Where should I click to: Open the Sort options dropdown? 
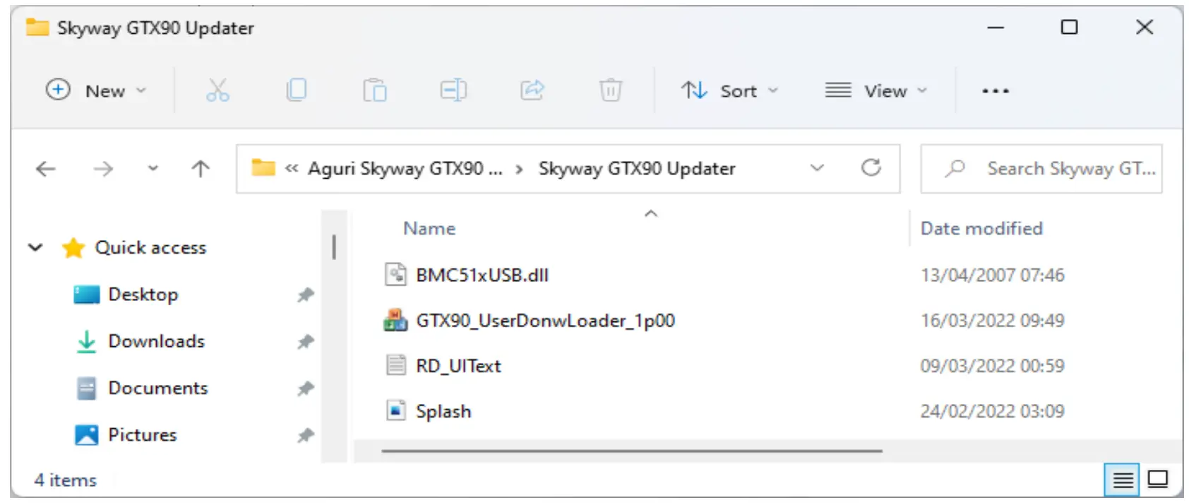point(730,90)
